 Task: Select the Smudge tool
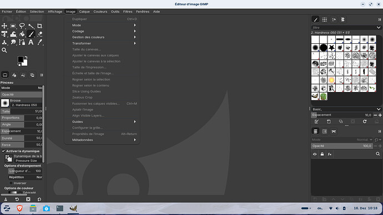point(13,42)
